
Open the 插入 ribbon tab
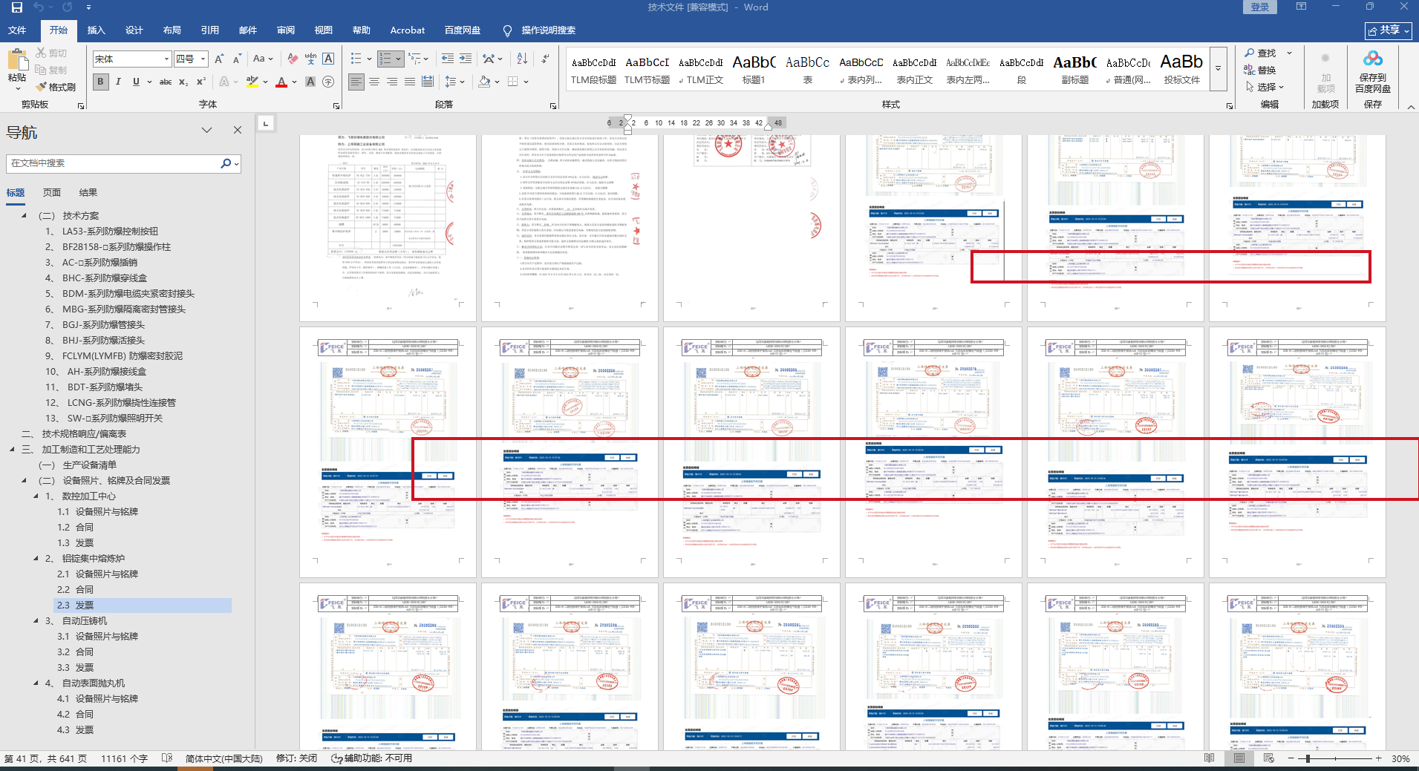(x=97, y=30)
